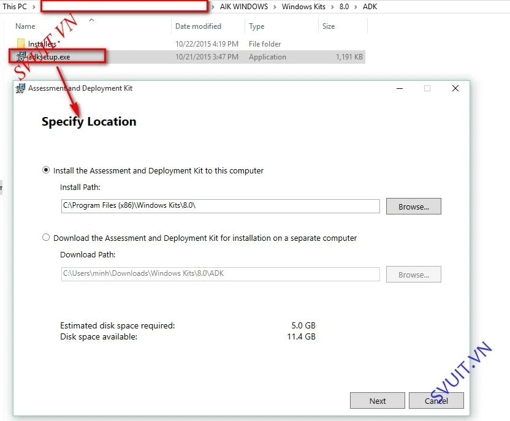
Task: Click the Download Path text field
Action: coord(220,274)
